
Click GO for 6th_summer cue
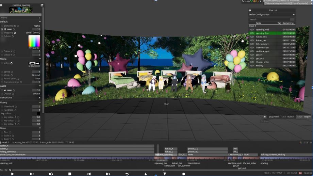point(252,44)
